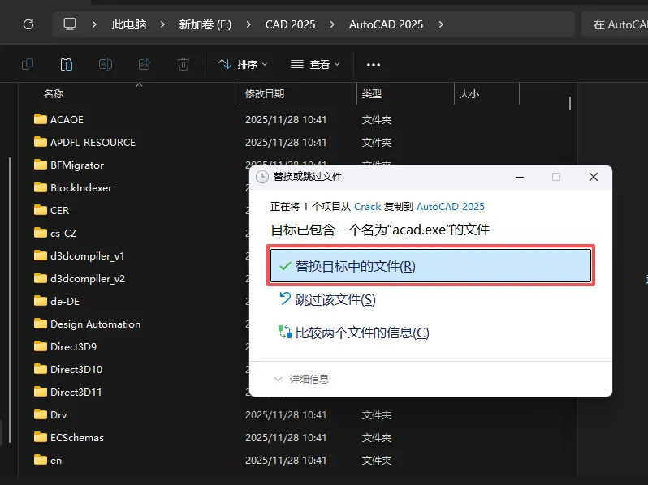Minimize the 替换或跳过文件 dialog

click(x=520, y=177)
